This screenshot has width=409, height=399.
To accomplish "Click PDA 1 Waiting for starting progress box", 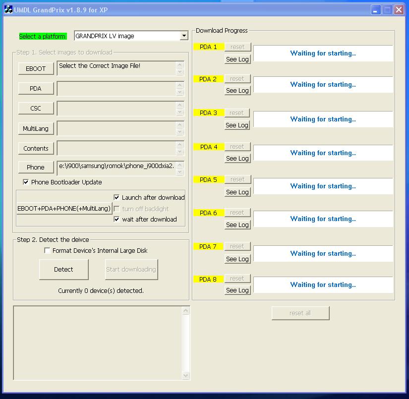I will [x=323, y=53].
